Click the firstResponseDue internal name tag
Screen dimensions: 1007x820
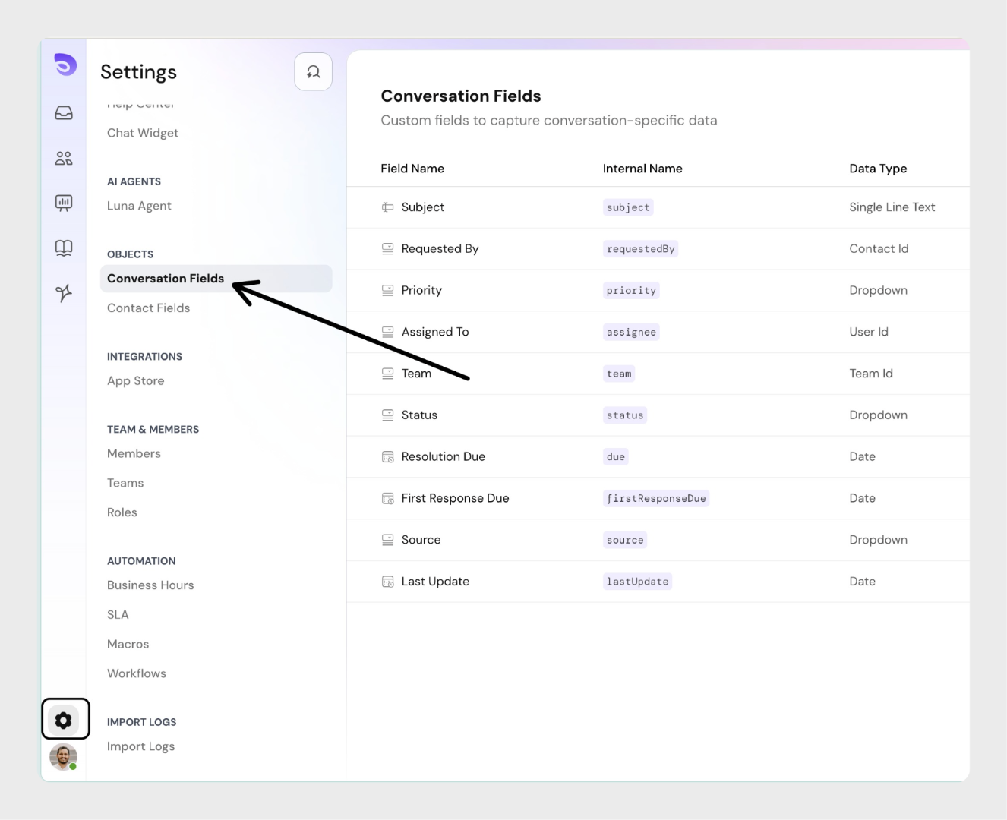[x=656, y=499]
